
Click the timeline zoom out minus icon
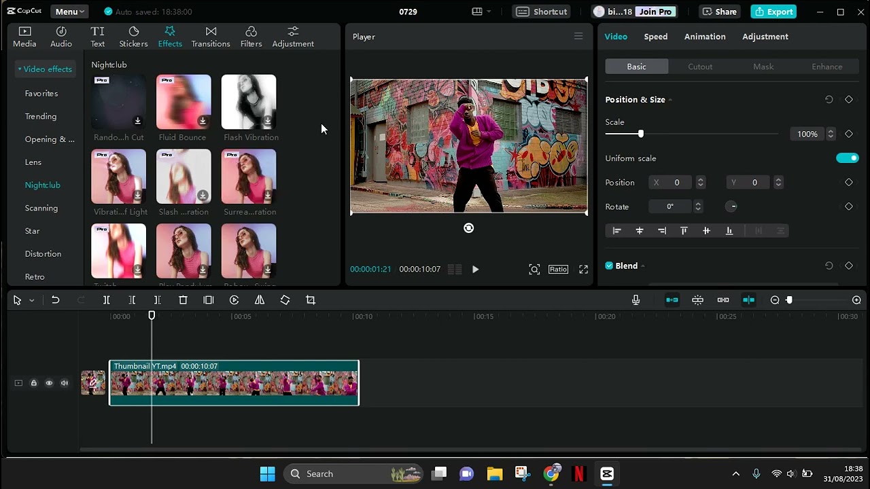click(775, 300)
